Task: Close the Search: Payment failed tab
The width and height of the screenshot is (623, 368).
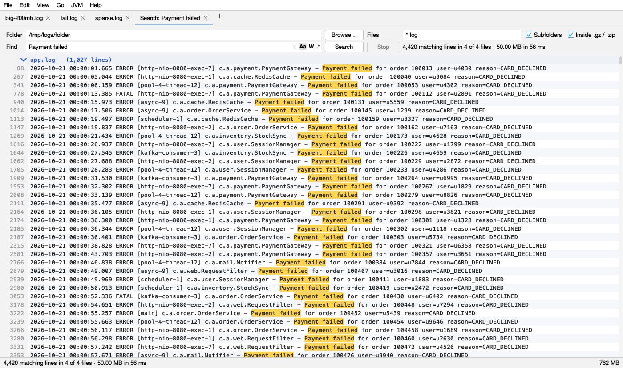Action: pyautogui.click(x=205, y=18)
